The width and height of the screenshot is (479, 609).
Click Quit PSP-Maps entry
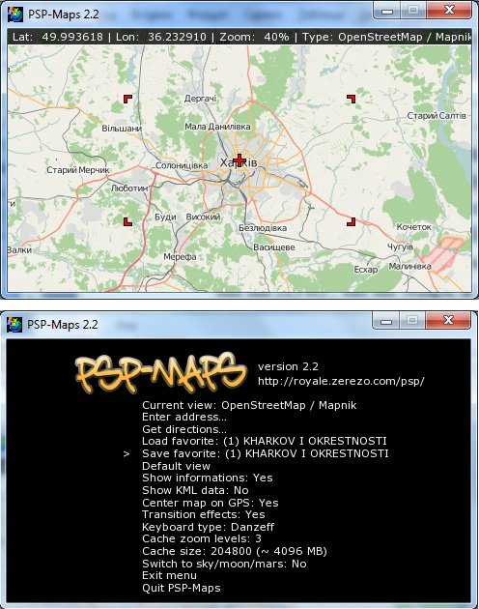point(182,588)
